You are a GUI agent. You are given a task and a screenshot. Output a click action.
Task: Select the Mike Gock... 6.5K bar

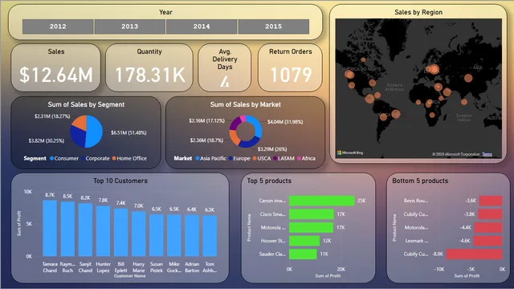pyautogui.click(x=174, y=235)
